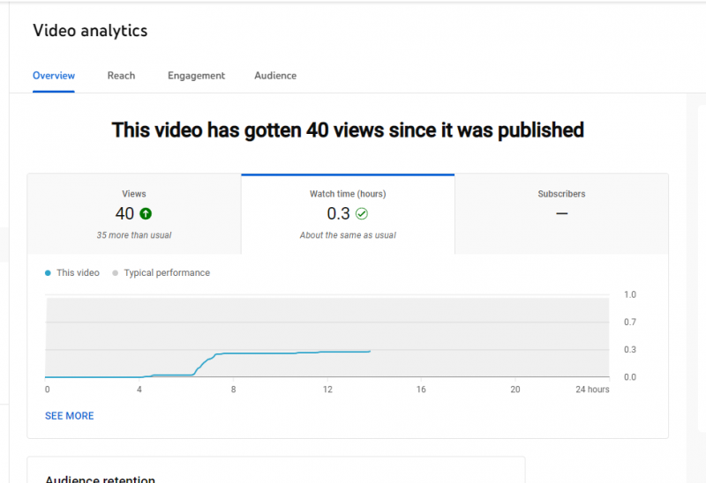The height and width of the screenshot is (483, 706).
Task: Click the 1.0 value on the vertical axis
Action: click(x=629, y=294)
